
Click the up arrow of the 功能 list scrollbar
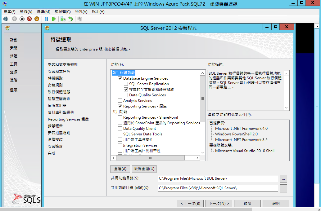coord(202,73)
